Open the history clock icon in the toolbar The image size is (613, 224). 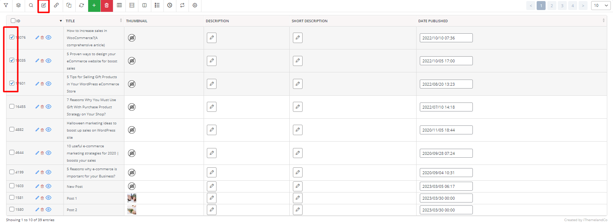170,5
